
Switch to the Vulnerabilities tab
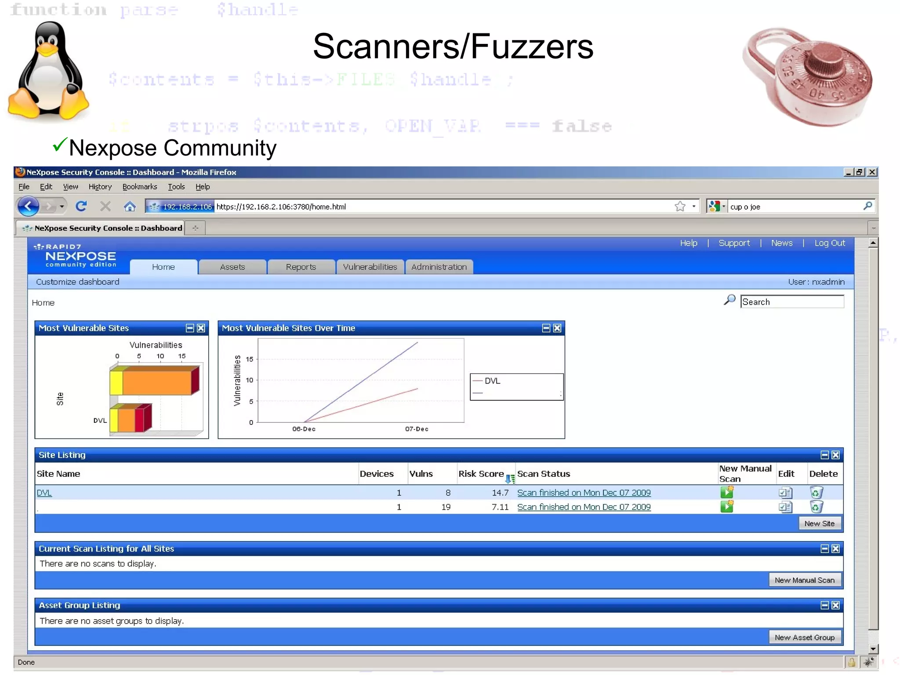coord(370,267)
